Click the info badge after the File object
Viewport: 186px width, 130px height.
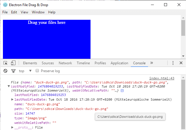coord(122,91)
